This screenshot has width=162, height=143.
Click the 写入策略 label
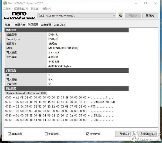point(11,79)
